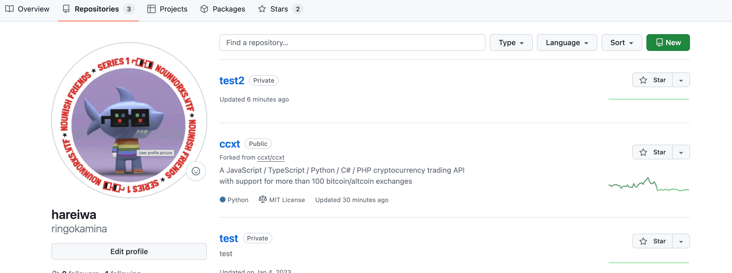Click the Private label next to test
The width and height of the screenshot is (732, 273).
257,238
